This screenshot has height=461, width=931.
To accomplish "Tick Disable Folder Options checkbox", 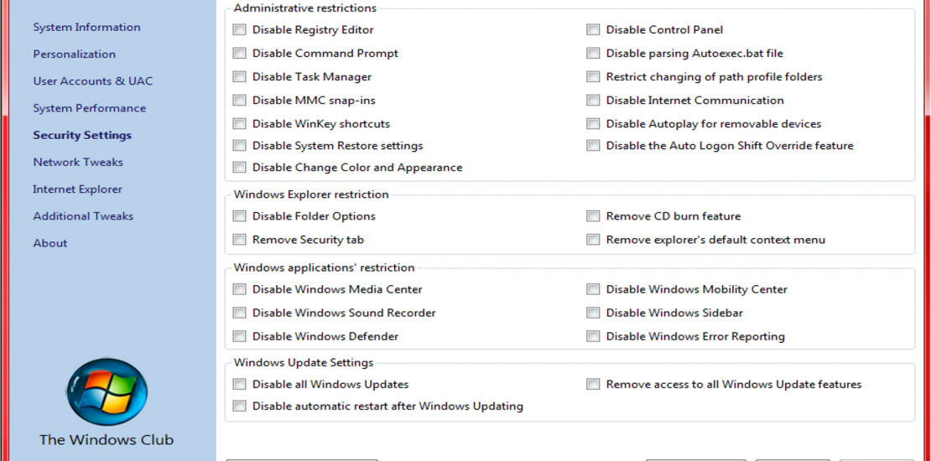I will 239,216.
